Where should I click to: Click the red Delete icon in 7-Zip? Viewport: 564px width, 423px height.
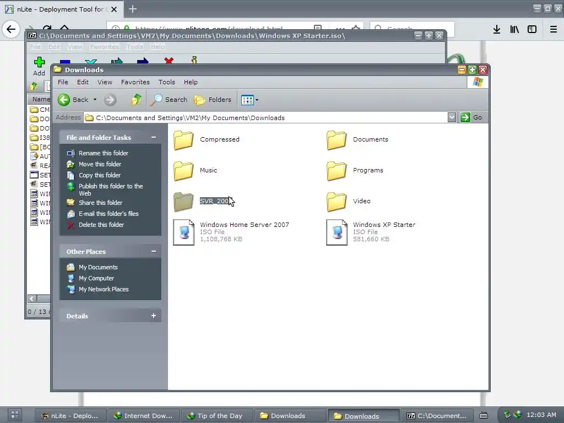tap(169, 61)
